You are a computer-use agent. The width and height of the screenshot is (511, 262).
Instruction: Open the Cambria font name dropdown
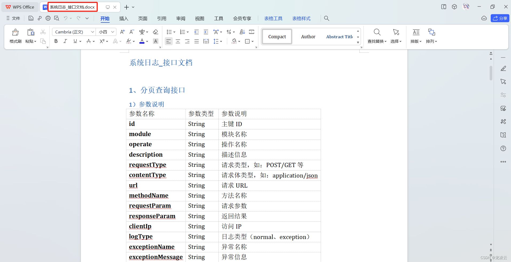(92, 32)
